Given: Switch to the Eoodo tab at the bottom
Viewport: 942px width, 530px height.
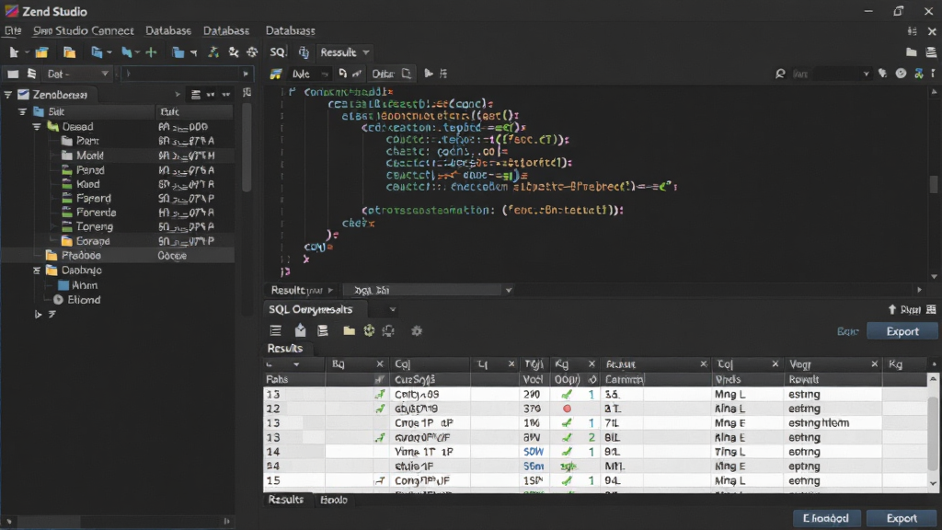Looking at the screenshot, I should (334, 500).
